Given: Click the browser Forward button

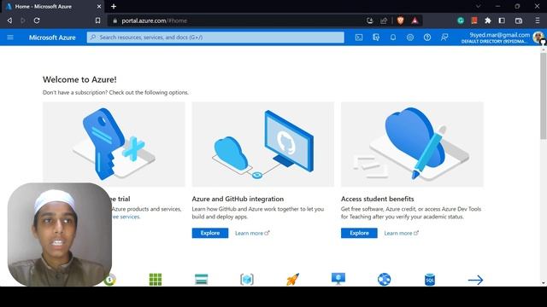Looking at the screenshot, I should [23, 20].
